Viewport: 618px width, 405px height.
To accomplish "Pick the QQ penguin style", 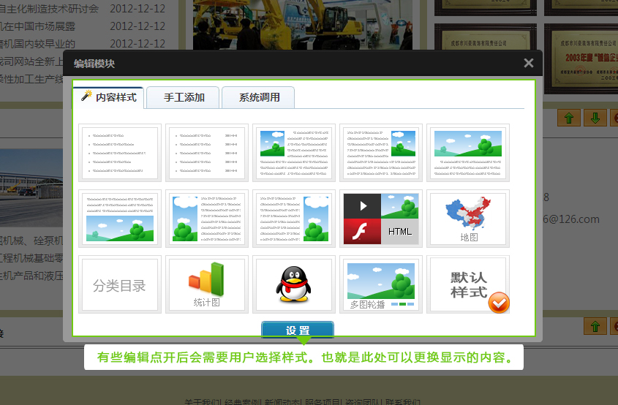I will pos(294,284).
